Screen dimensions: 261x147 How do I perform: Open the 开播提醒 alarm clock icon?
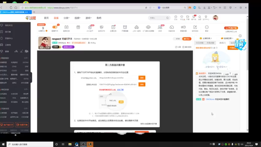click(125, 27)
